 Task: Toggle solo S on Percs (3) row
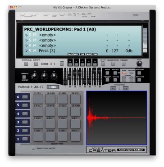pos(30,51)
